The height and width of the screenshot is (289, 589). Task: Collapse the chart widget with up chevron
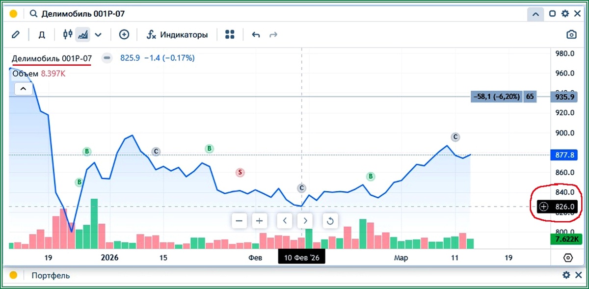[x=535, y=14]
